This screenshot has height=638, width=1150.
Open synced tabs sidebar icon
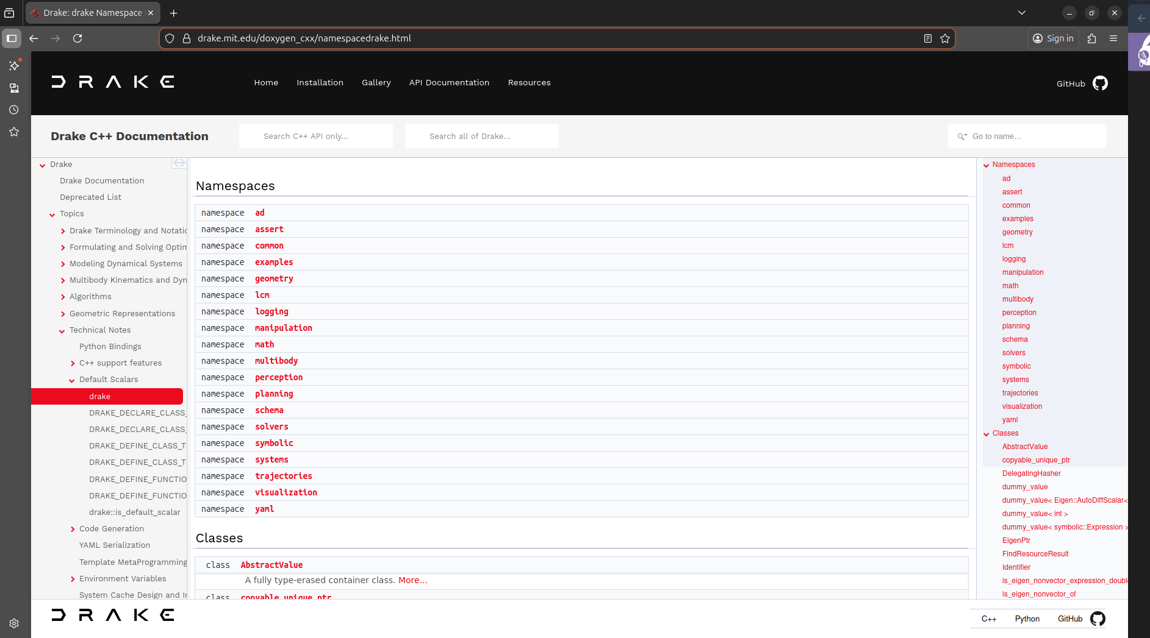14,88
